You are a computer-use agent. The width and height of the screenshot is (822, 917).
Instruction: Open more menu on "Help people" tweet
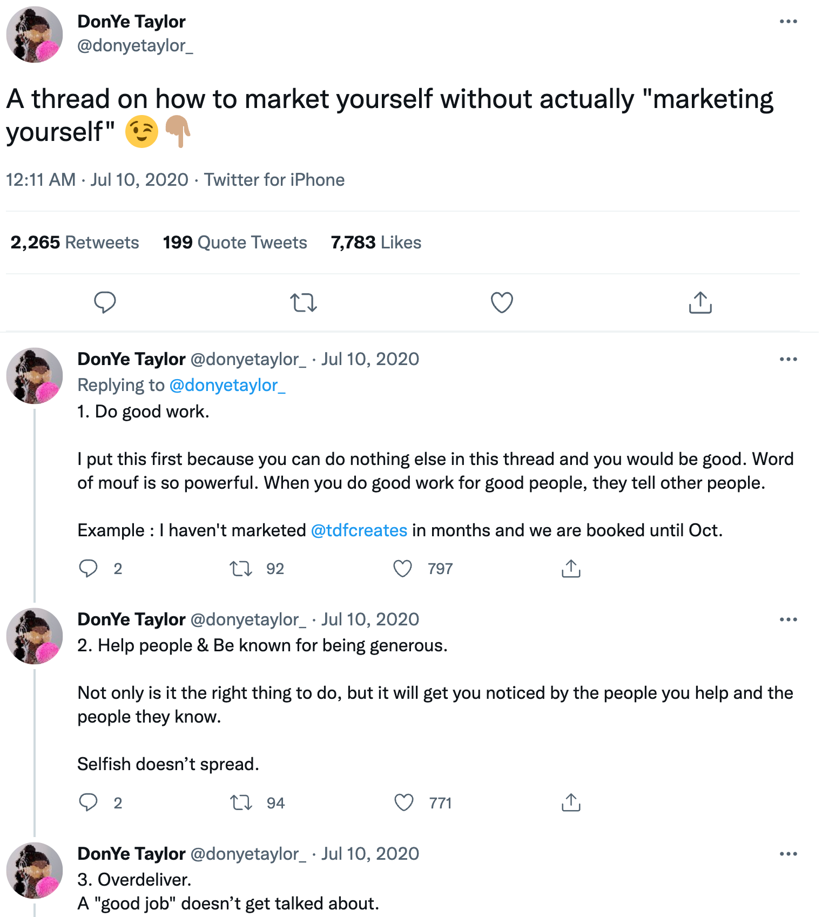point(789,619)
